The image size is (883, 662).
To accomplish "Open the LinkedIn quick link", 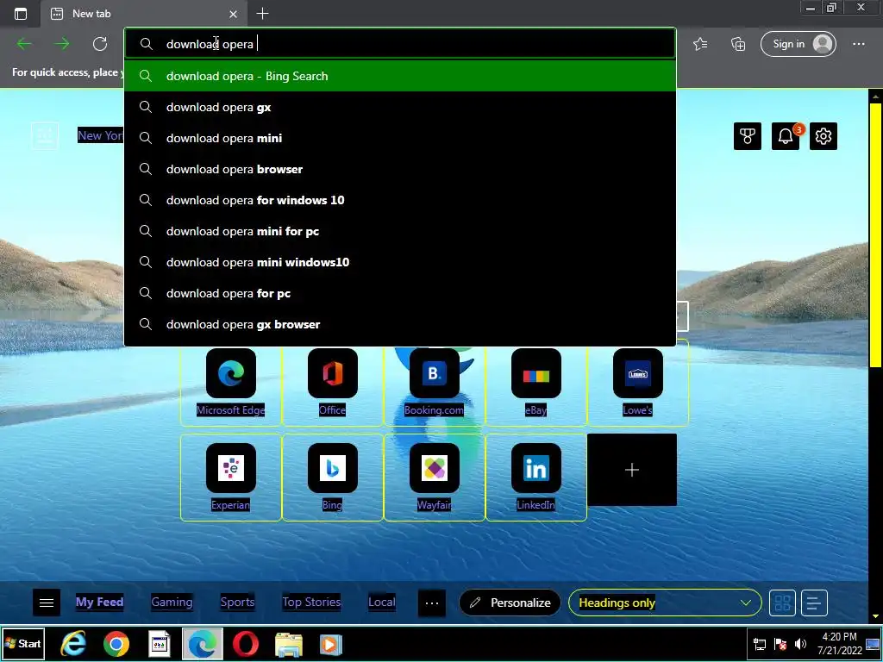I will click(x=535, y=478).
